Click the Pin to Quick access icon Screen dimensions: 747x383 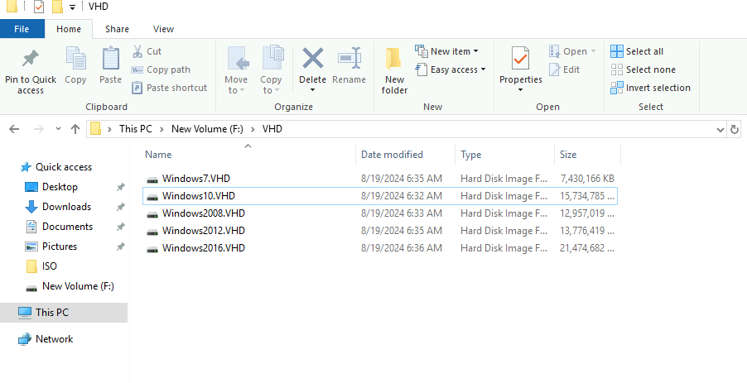31,60
